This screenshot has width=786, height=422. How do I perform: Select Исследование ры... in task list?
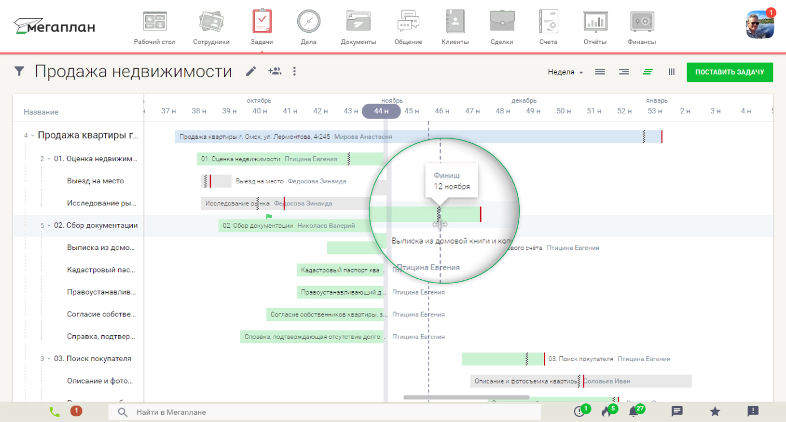click(x=101, y=203)
